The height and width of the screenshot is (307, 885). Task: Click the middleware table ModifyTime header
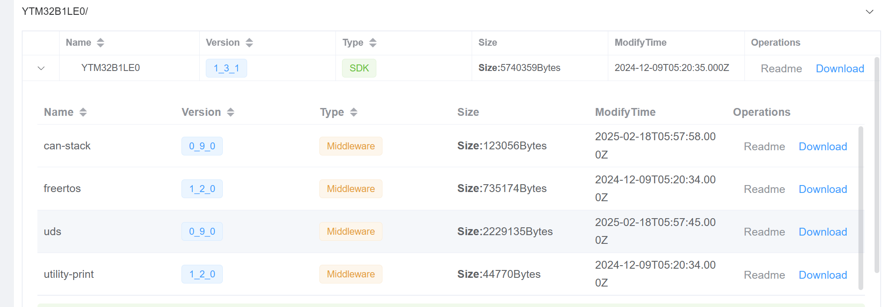pos(625,112)
